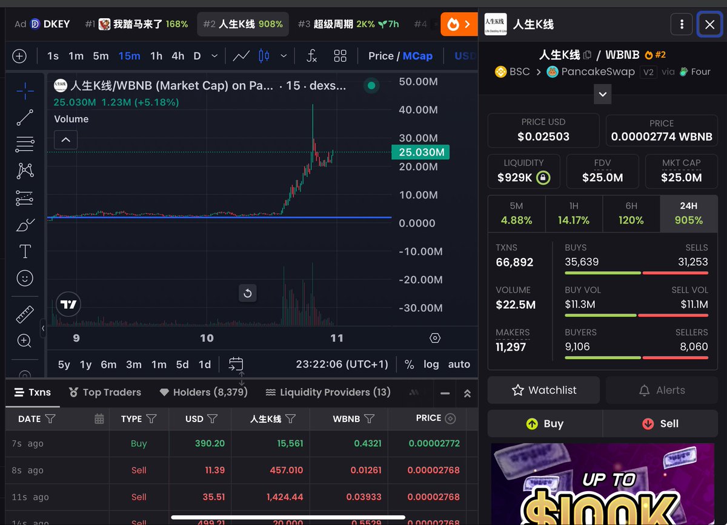Click the 25.030M price axis label
The height and width of the screenshot is (525, 727).
coord(422,152)
